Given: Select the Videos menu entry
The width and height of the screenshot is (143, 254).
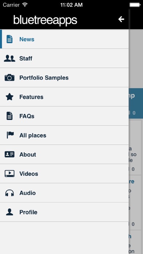Looking at the screenshot, I should (64, 173).
